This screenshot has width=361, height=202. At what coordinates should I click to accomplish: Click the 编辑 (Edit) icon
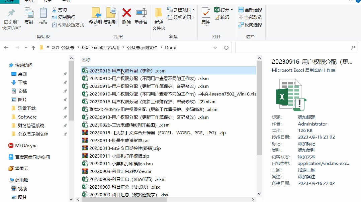coord(223,17)
